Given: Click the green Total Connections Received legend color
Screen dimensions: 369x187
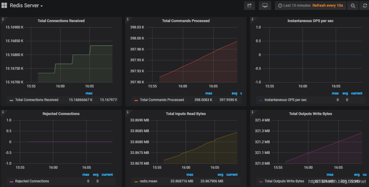Looking at the screenshot, I should (x=11, y=100).
